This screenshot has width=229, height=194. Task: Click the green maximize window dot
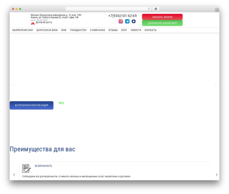click(20, 9)
